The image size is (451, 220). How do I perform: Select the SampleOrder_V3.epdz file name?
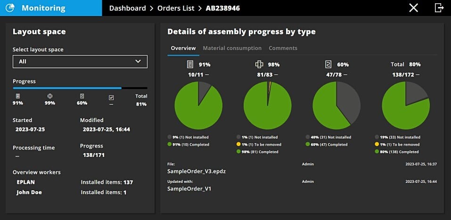[x=197, y=171]
